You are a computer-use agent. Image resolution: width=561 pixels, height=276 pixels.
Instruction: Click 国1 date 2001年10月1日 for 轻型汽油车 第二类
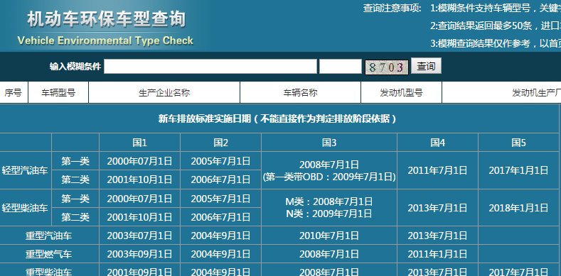139,180
